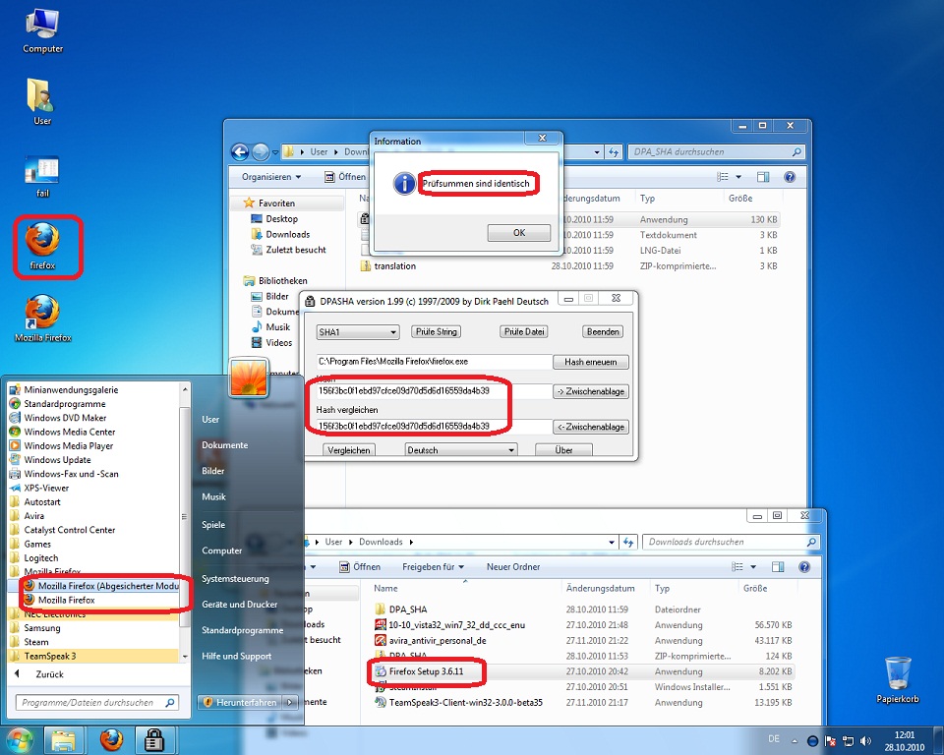
Task: Open view options dropdown in Downloads window
Action: coord(753,566)
